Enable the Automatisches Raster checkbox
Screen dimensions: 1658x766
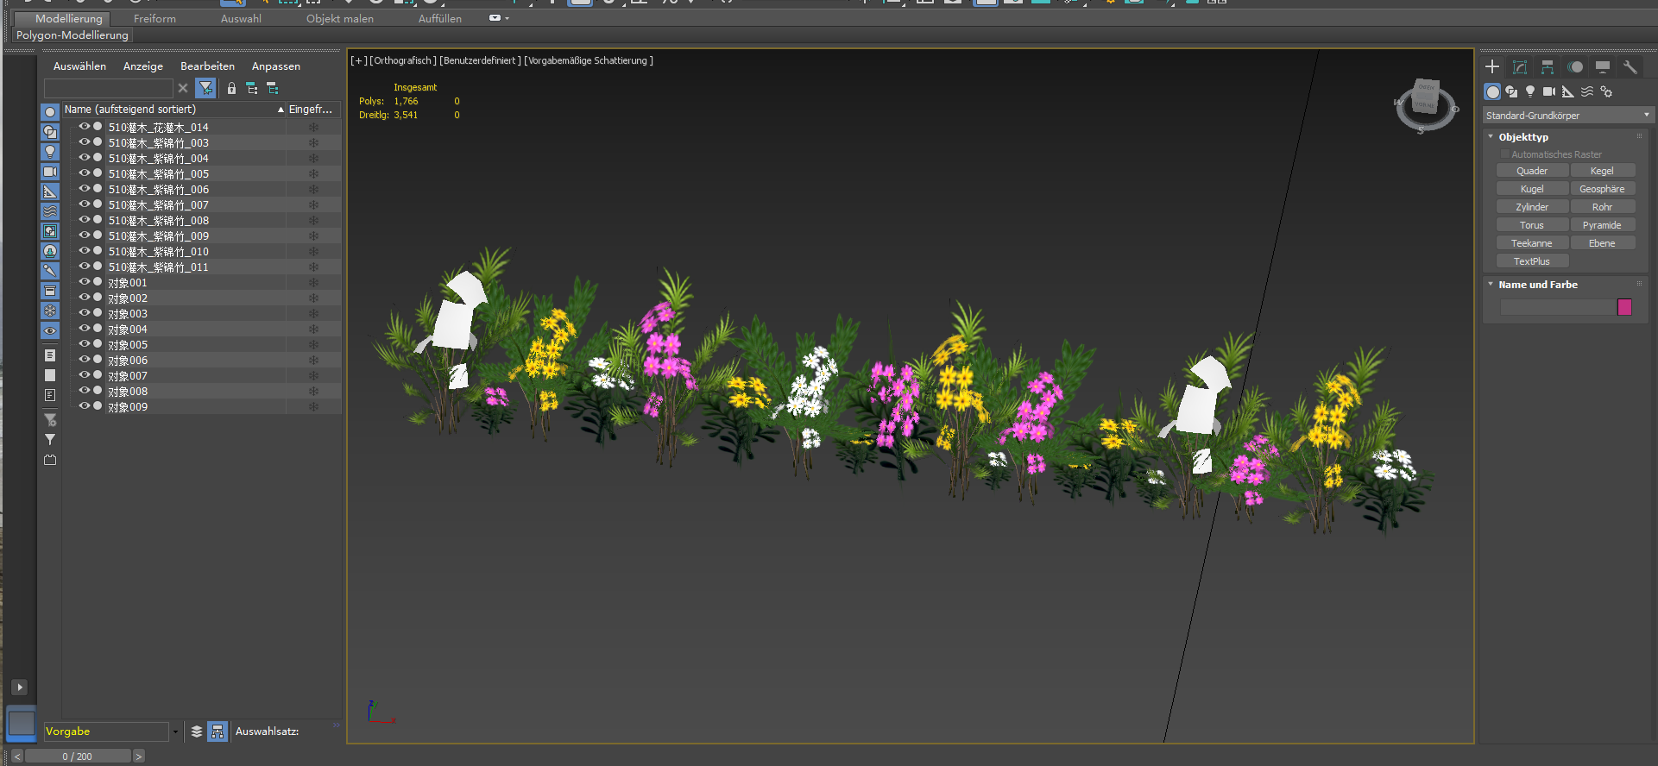[x=1505, y=154]
